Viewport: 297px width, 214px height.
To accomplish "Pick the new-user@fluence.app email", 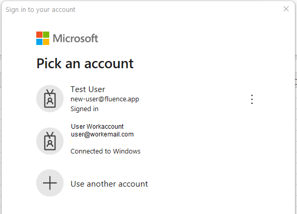I will pos(105,99).
